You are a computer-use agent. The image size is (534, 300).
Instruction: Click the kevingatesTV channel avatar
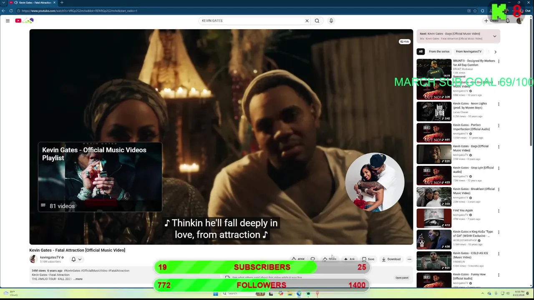[33, 259]
